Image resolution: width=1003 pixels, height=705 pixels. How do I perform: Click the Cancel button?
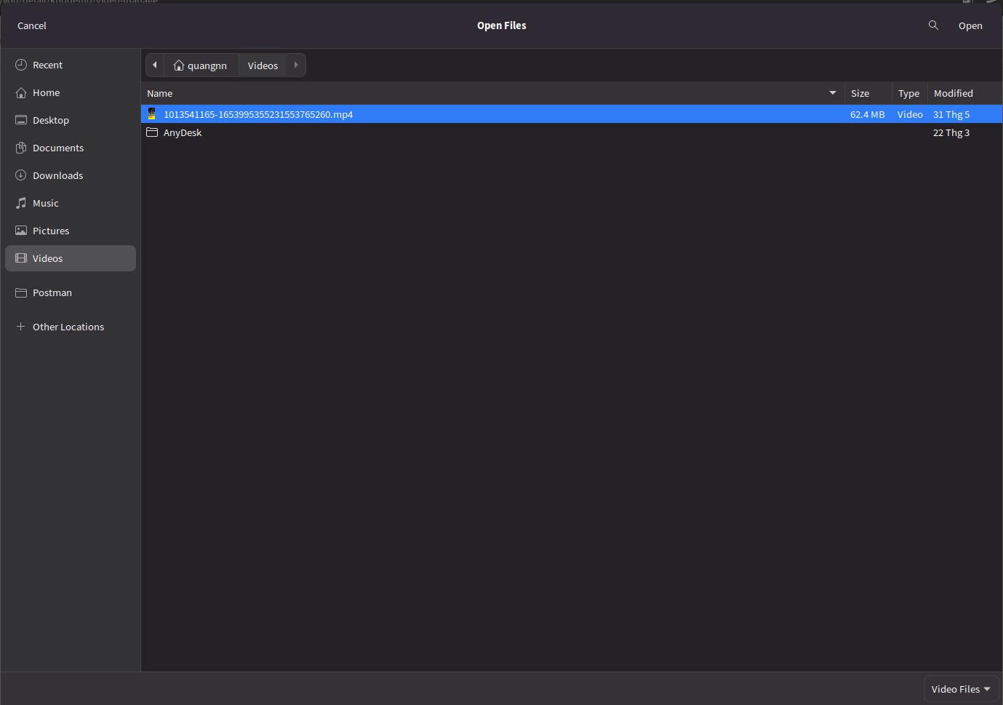pos(32,25)
